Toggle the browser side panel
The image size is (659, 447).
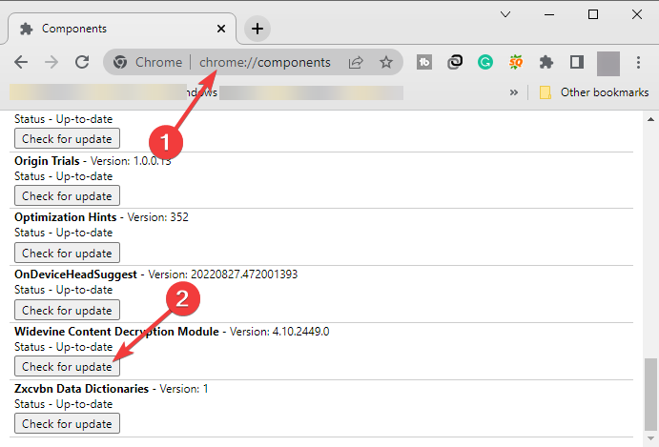pos(577,62)
